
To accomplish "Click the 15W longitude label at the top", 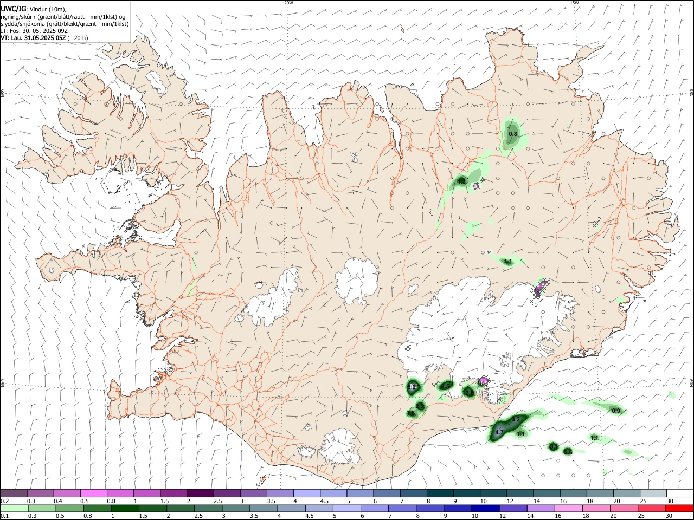I will [x=574, y=3].
